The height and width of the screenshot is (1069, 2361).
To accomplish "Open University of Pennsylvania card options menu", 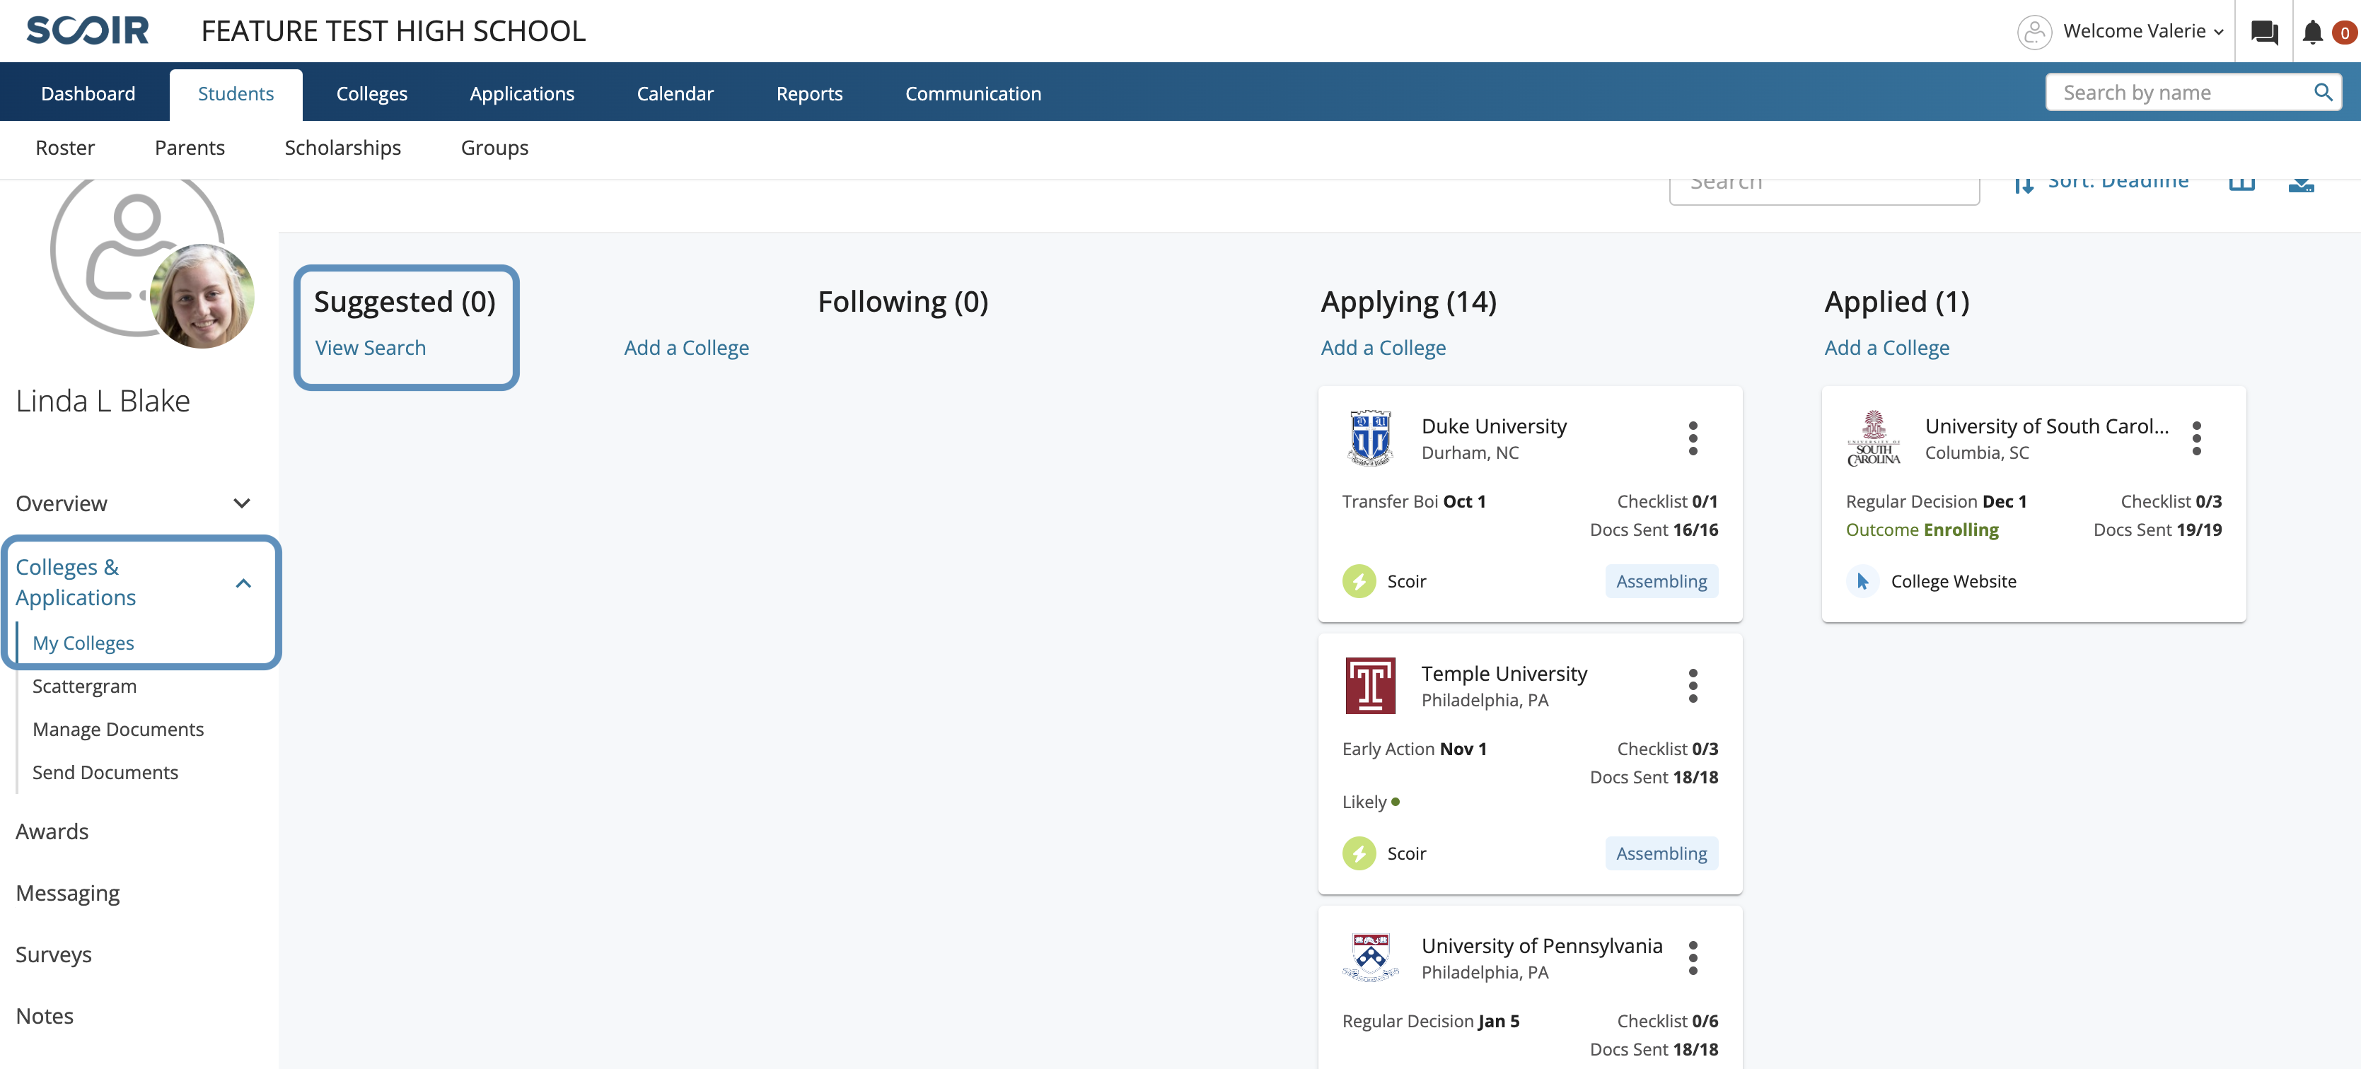I will (x=1692, y=958).
